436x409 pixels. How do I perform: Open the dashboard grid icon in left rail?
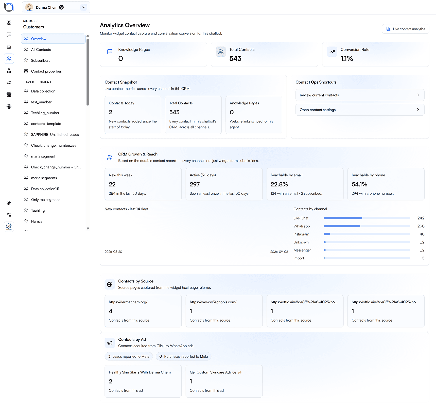(x=9, y=23)
